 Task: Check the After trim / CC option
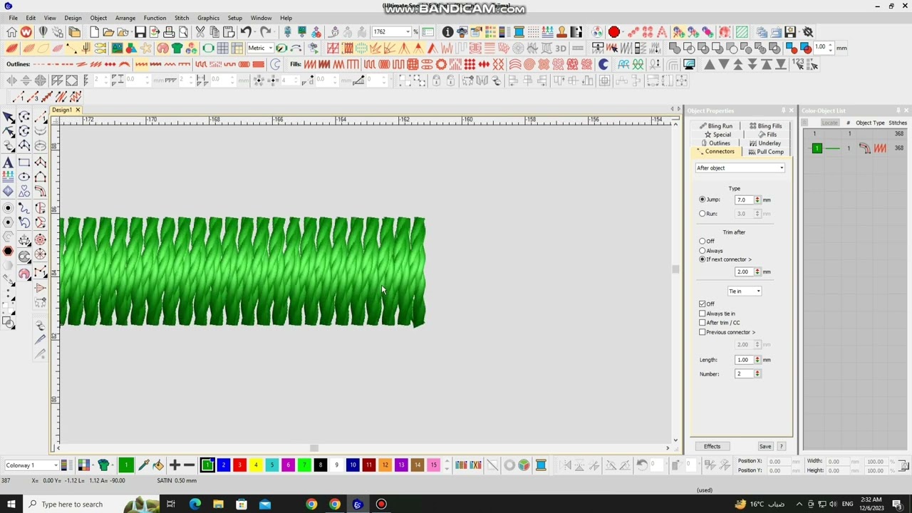pyautogui.click(x=703, y=323)
